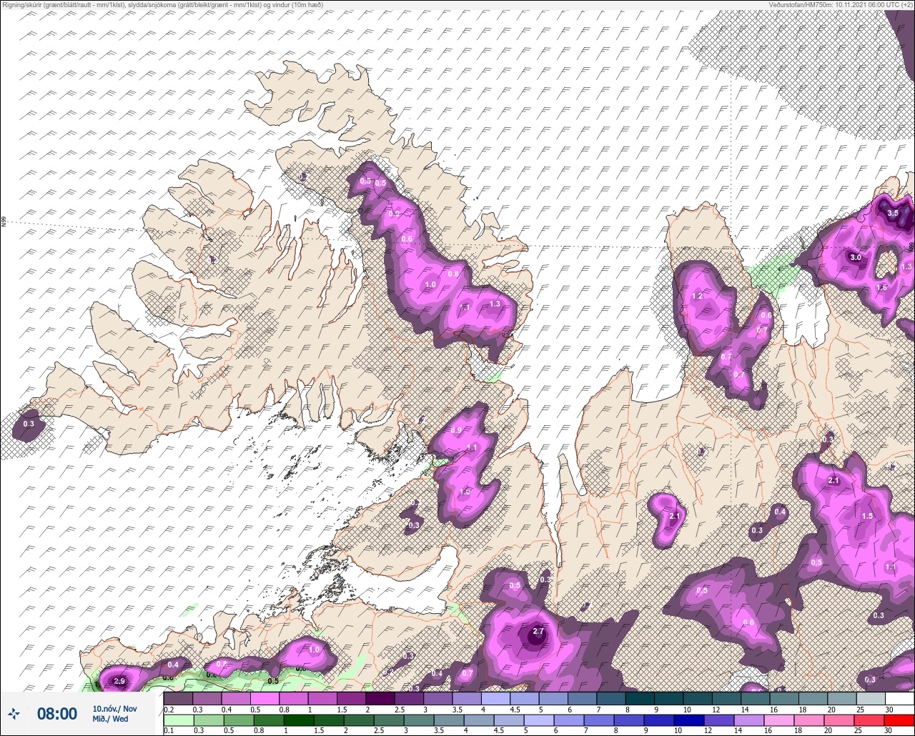Click the 2.7 snowfall value in the dark purple core
The width and height of the screenshot is (915, 736).
tap(539, 632)
